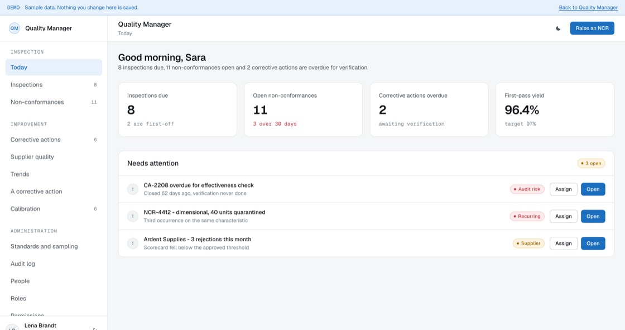Click the Needs attention heading
Image resolution: width=625 pixels, height=330 pixels.
(153, 163)
